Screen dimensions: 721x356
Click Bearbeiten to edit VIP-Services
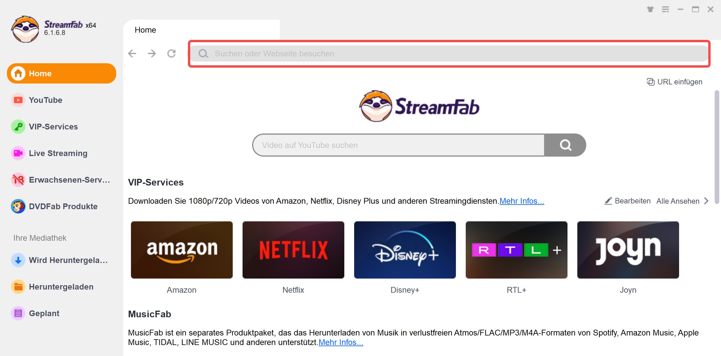click(x=628, y=201)
